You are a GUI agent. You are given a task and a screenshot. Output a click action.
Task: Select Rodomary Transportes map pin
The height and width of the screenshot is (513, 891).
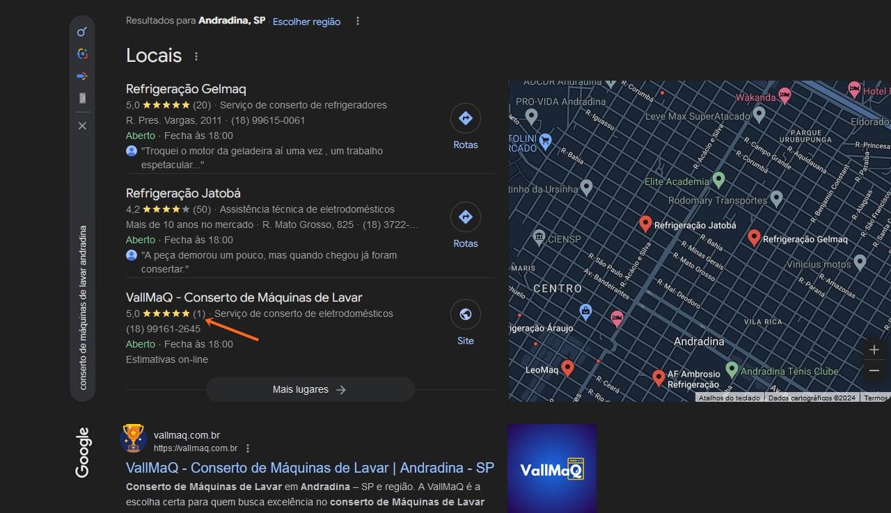[x=776, y=199]
